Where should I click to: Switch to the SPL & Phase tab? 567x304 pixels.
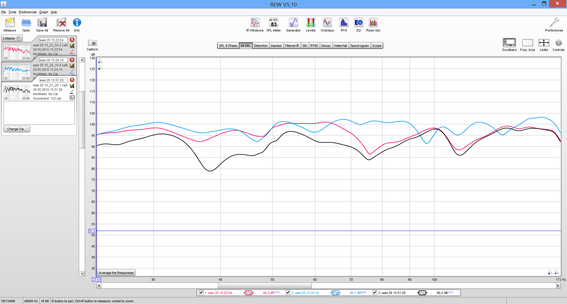(228, 46)
